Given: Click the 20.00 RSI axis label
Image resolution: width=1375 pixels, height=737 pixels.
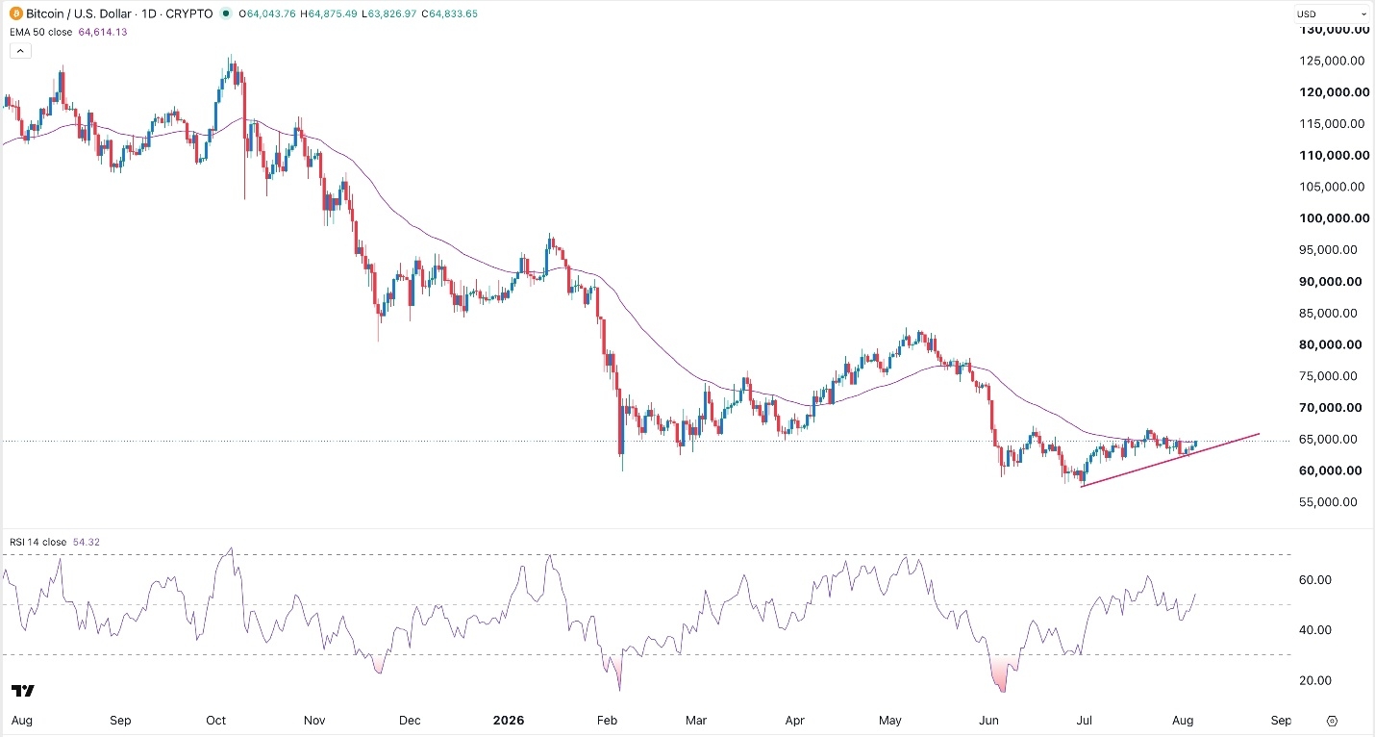Looking at the screenshot, I should click(1316, 680).
